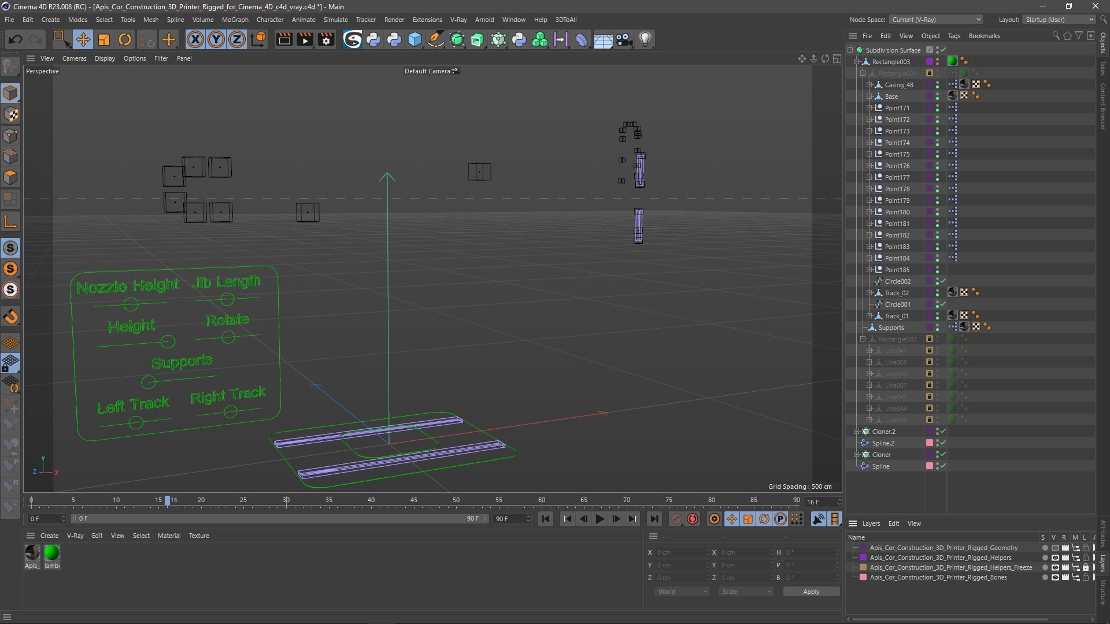Click the pink color swatch of Rigged_Bones layer
Image resolution: width=1110 pixels, height=624 pixels.
click(x=863, y=577)
